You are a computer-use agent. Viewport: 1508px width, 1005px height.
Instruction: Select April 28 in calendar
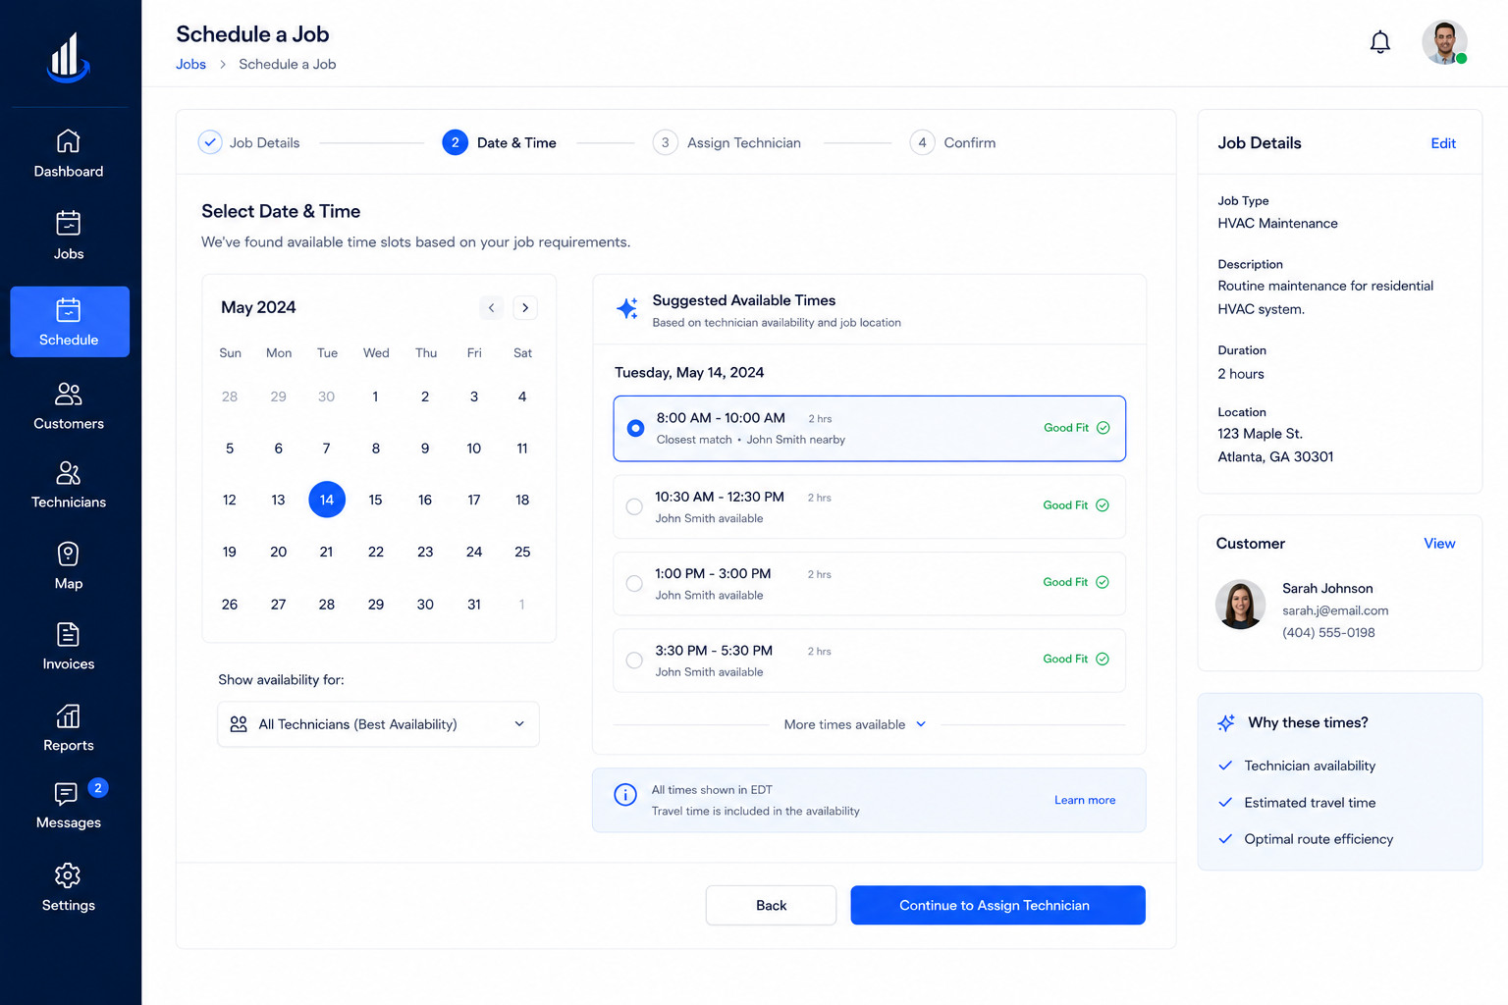pyautogui.click(x=230, y=397)
